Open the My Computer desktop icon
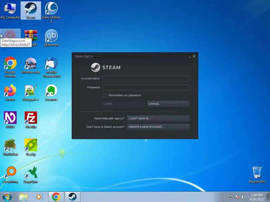The height and width of the screenshot is (202, 270). click(10, 11)
